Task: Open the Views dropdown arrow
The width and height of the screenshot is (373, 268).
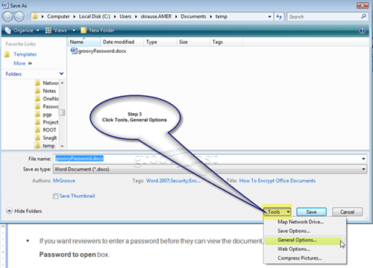Action: [74, 31]
